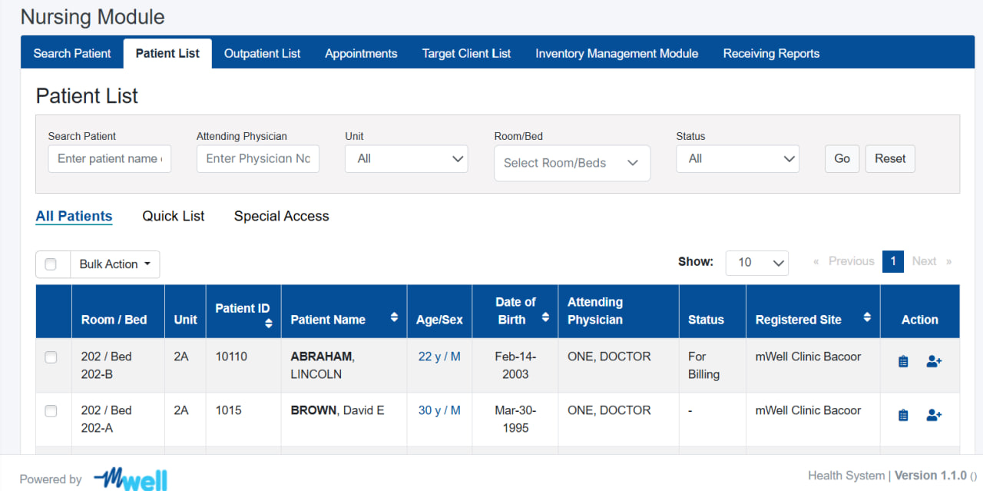Open clipboard chart icon for BROWN, David E
This screenshot has height=491, width=983.
coord(903,415)
